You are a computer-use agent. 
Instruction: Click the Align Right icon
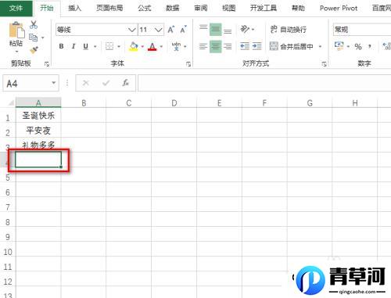[228, 47]
